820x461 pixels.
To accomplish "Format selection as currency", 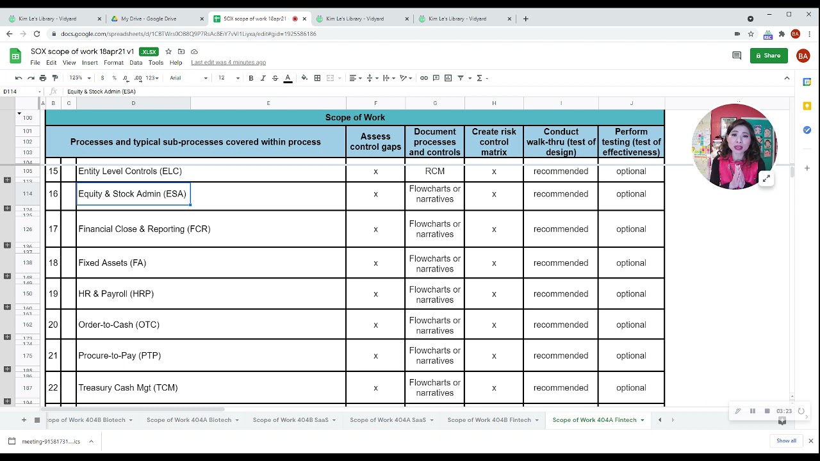I will (x=102, y=78).
